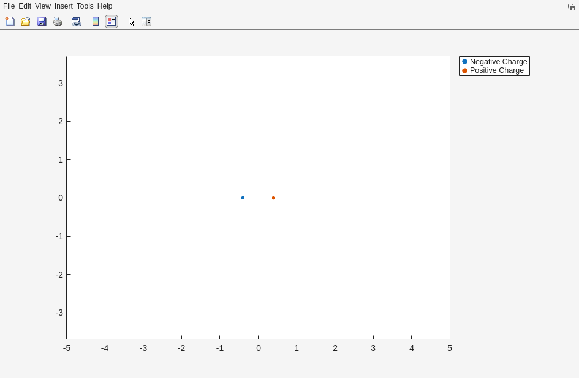Click the New Figure icon
Screen dimensions: 579x378
(x=10, y=21)
